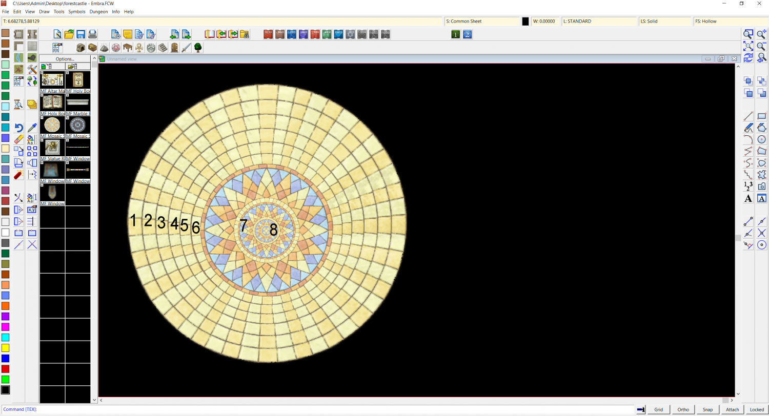The image size is (769, 416).
Task: Click the Options... button in symbol panel
Action: point(65,59)
